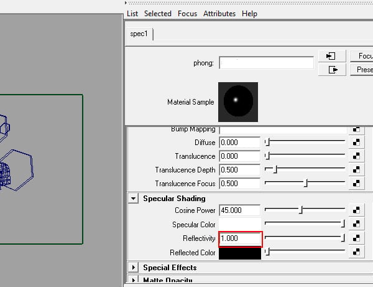Click the Specular Color map checker icon
The image size is (373, 287).
click(356, 224)
